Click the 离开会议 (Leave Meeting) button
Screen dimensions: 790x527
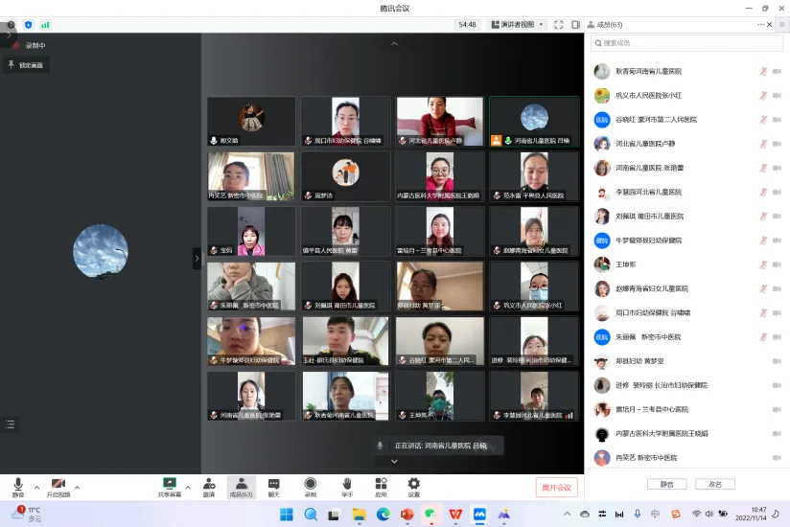coord(556,487)
